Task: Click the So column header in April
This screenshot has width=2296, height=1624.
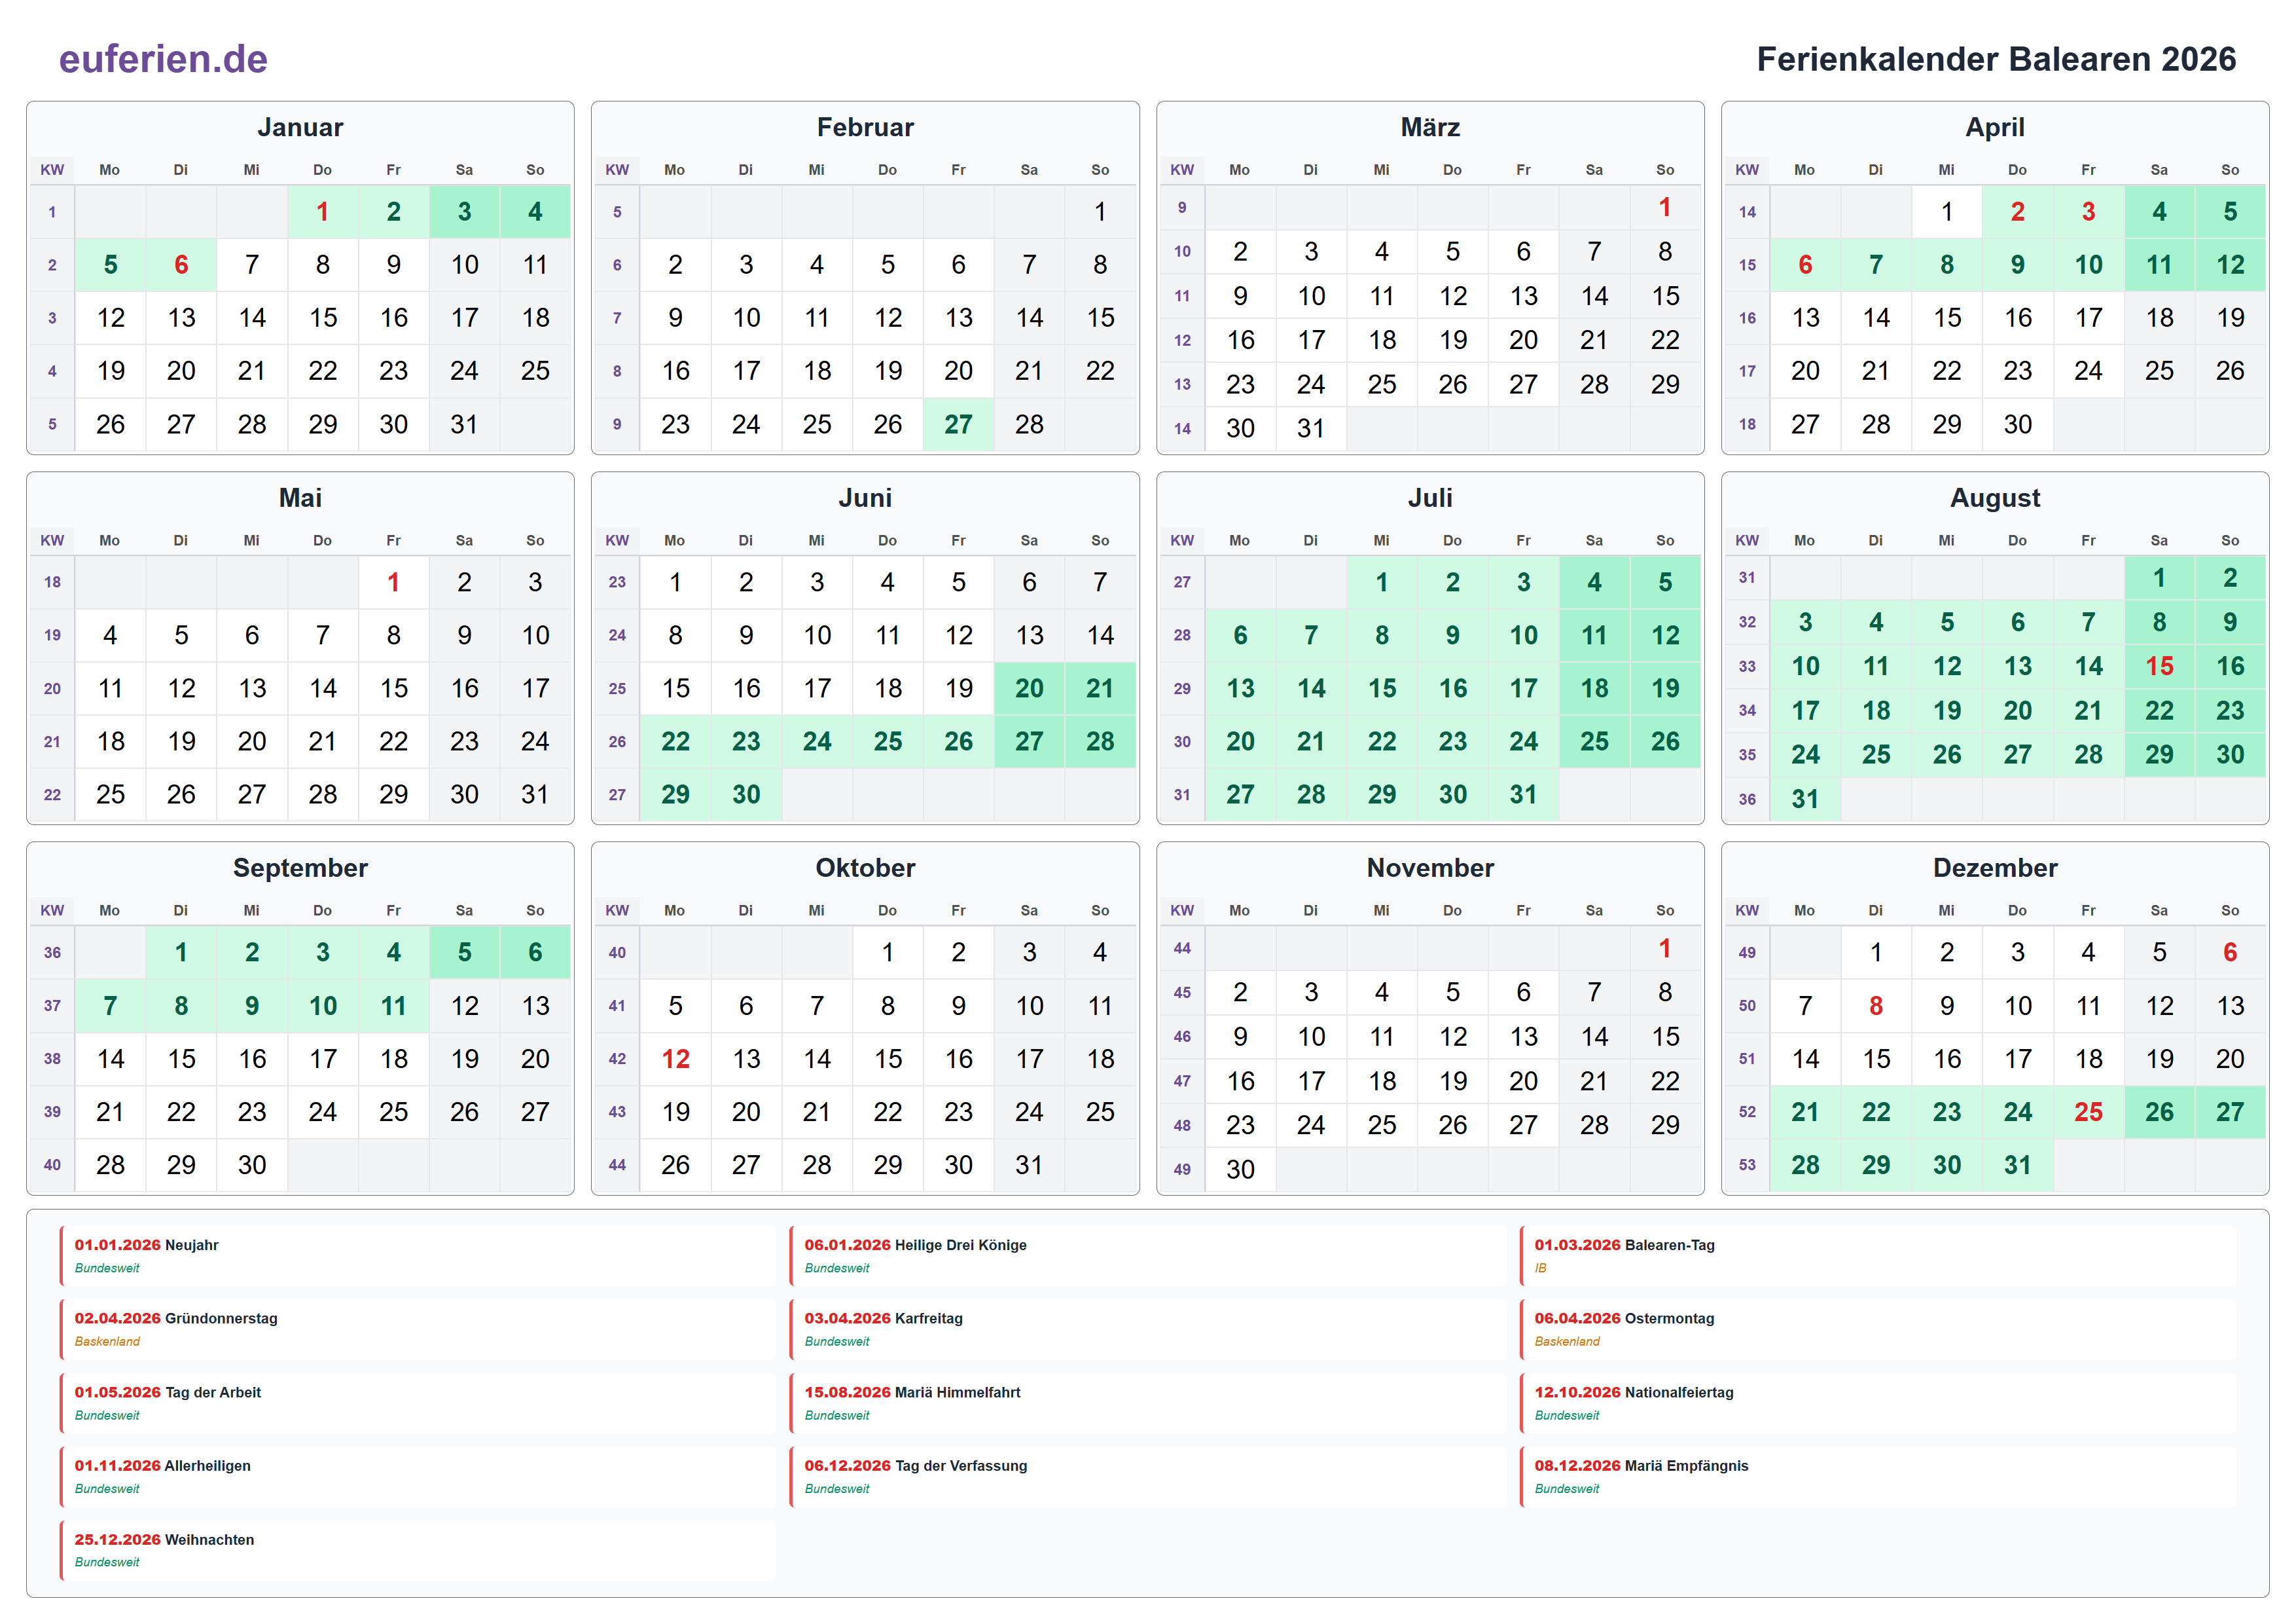Action: coord(2230,170)
